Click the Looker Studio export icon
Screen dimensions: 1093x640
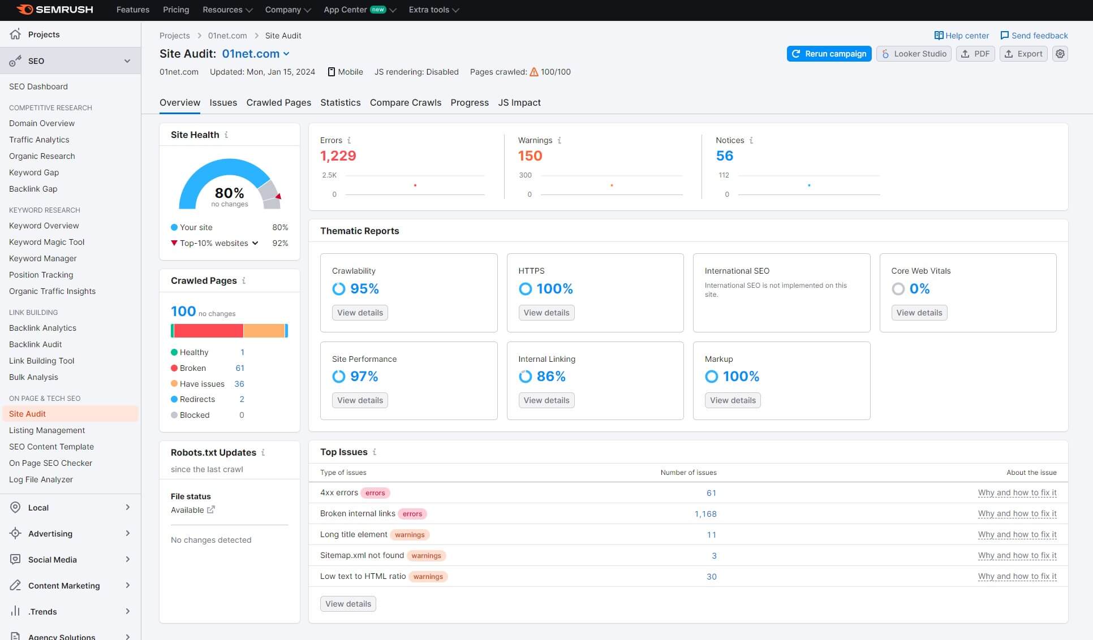887,53
